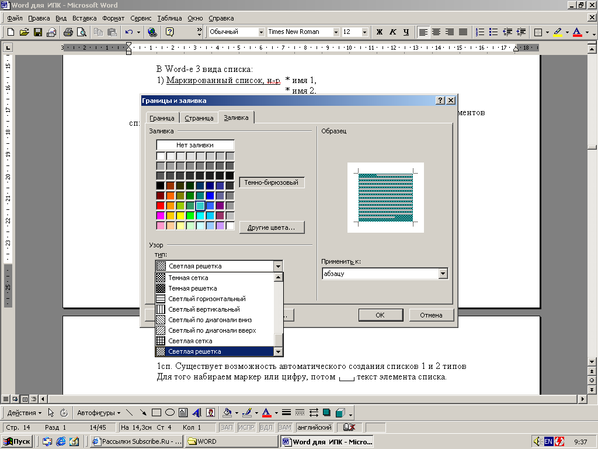Toggle bold Ж formatting

(x=380, y=32)
